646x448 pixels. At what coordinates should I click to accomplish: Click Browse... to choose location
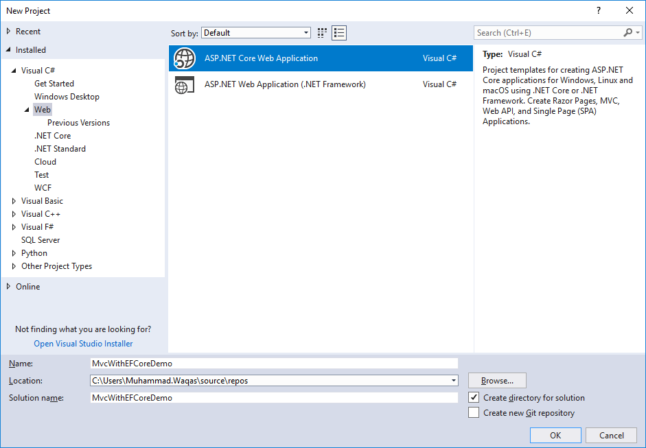497,381
